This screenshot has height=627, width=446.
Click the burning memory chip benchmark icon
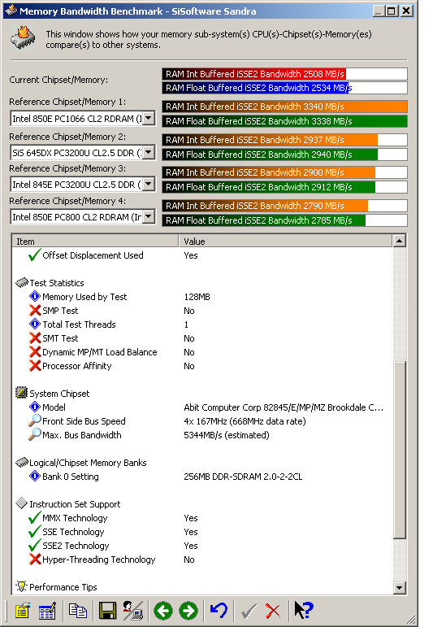pos(23,39)
